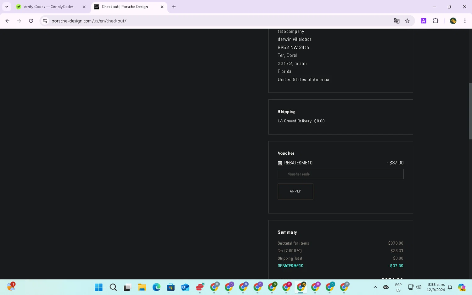Open a new browser tab

(174, 7)
